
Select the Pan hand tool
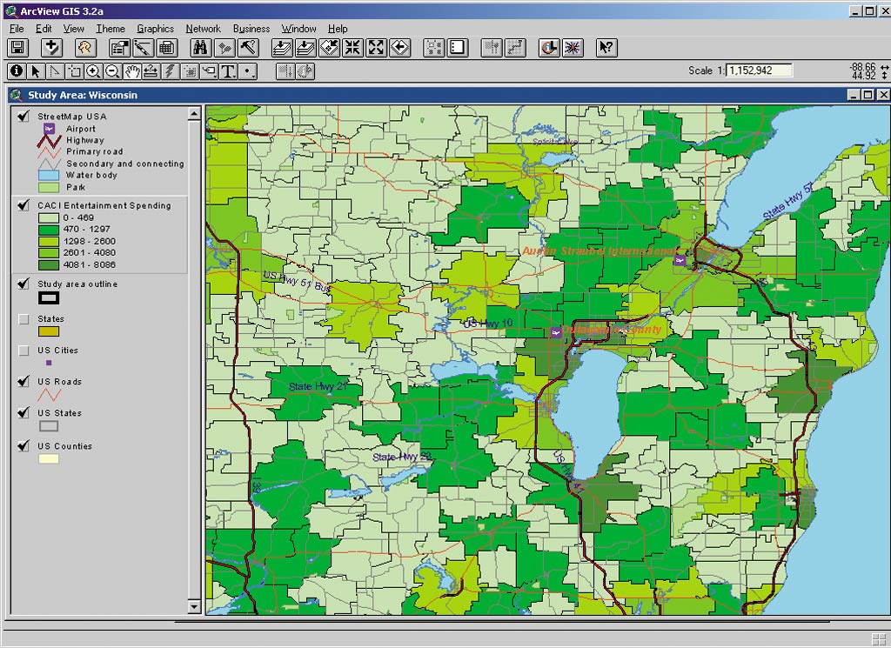click(132, 71)
